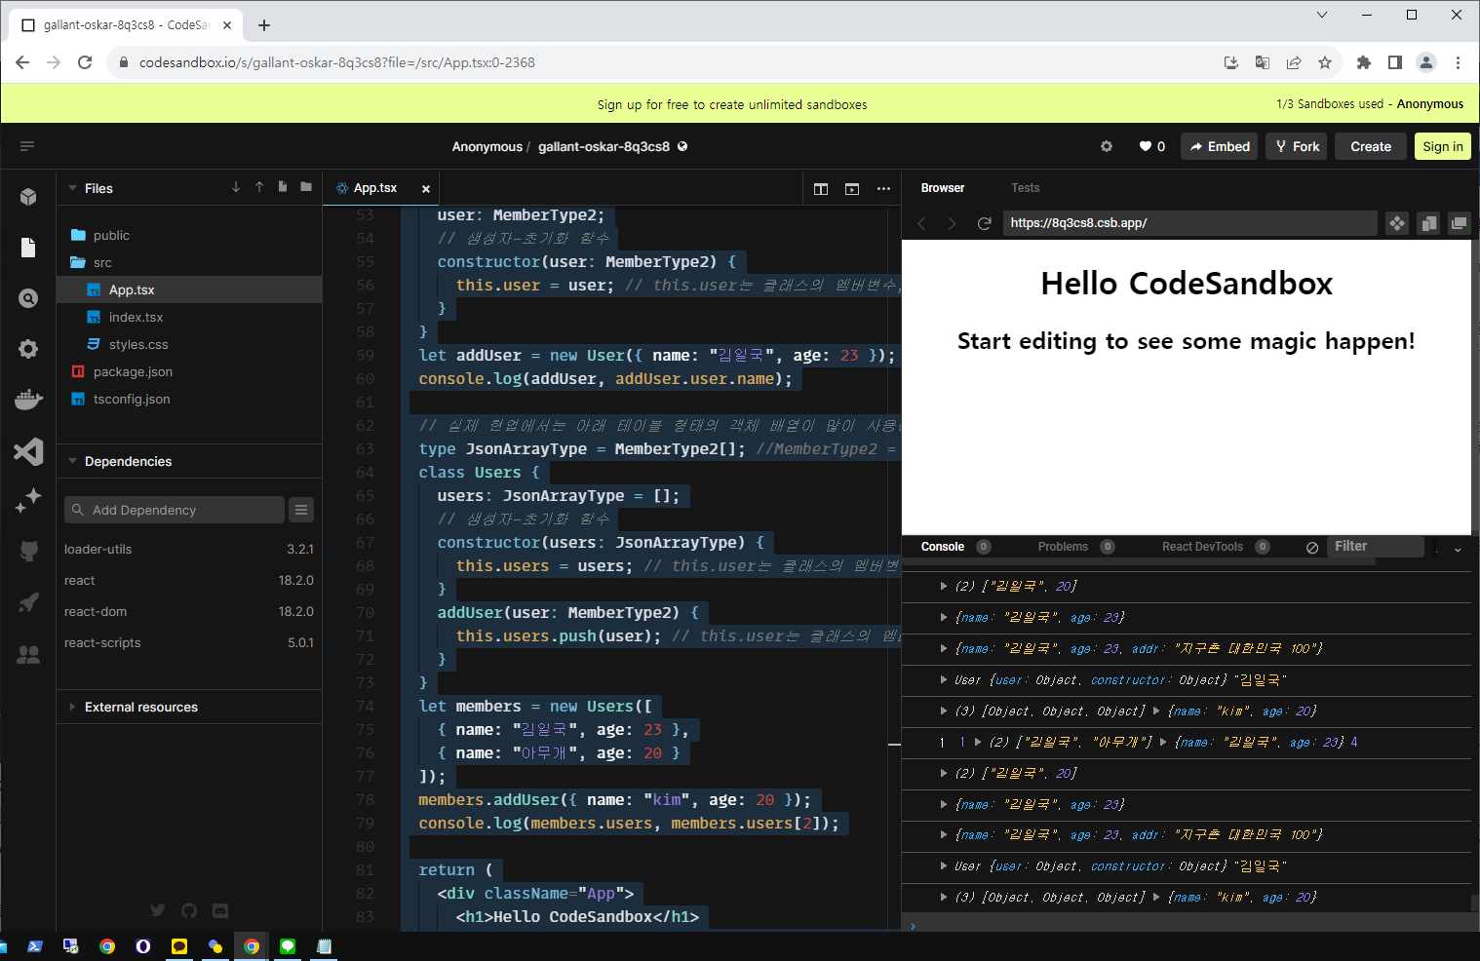Open sandbox settings gear in header
Viewport: 1480px width, 961px height.
coord(1107,146)
